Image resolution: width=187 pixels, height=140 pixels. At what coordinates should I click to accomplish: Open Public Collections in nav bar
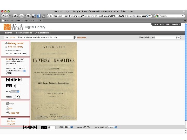coord(23,33)
